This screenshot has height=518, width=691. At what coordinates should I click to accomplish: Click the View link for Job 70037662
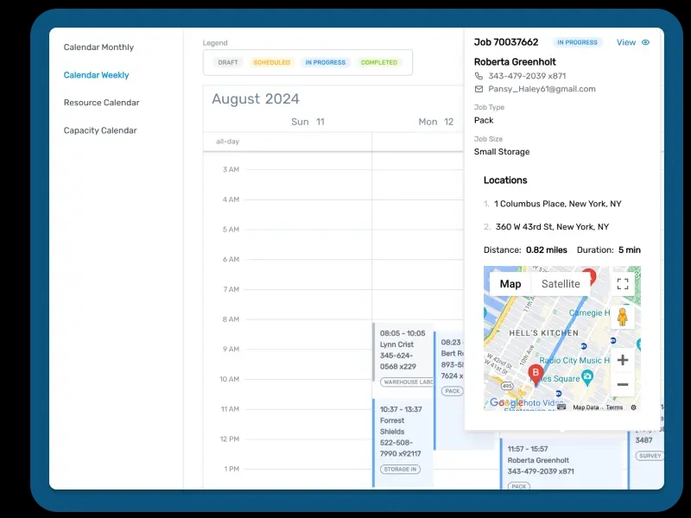pos(625,42)
